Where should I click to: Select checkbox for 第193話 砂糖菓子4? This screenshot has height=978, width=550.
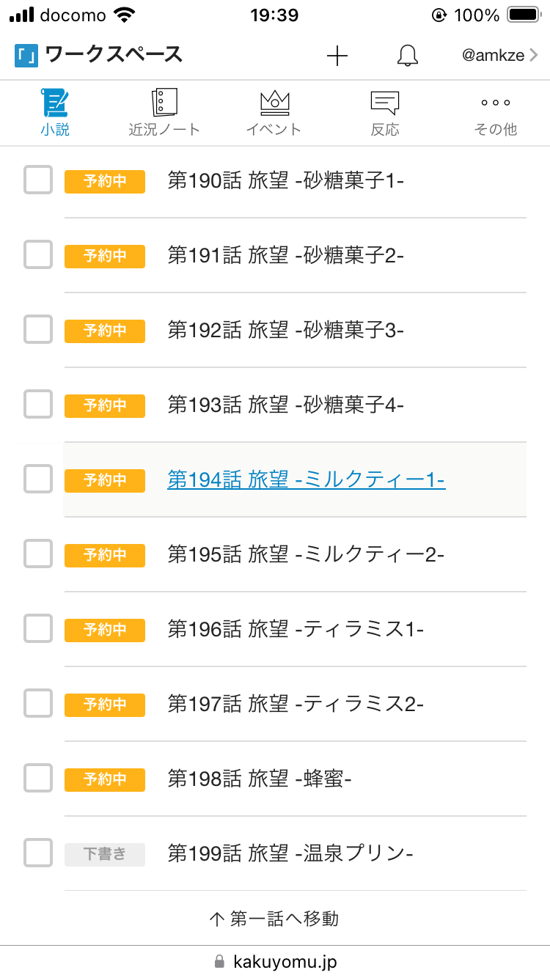coord(38,405)
